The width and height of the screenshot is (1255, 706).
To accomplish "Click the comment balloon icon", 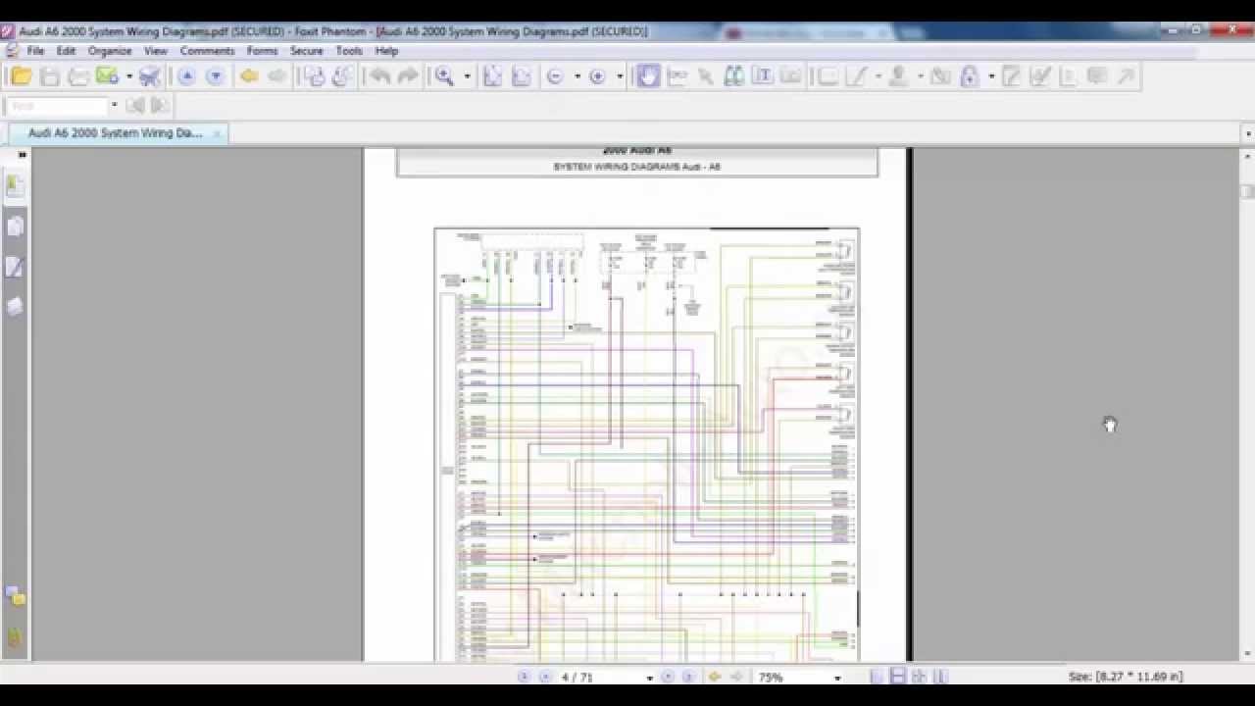I will (x=1097, y=76).
